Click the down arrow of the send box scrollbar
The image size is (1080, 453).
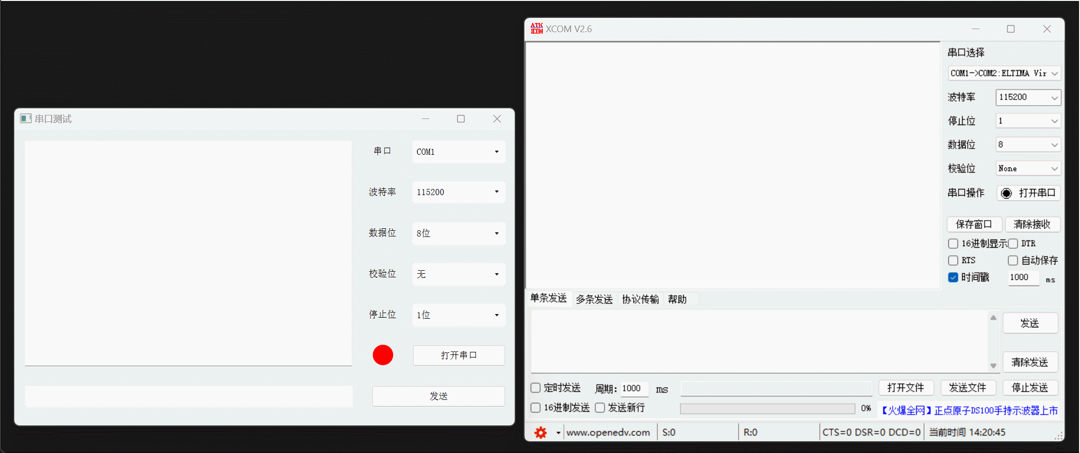tap(993, 366)
